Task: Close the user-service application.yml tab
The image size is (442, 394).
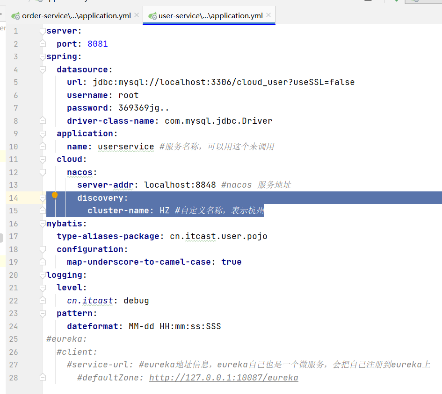Action: click(268, 15)
